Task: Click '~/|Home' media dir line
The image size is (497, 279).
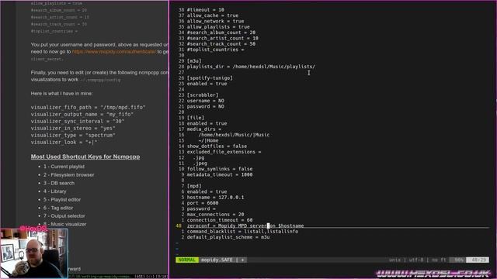Action: click(208, 140)
